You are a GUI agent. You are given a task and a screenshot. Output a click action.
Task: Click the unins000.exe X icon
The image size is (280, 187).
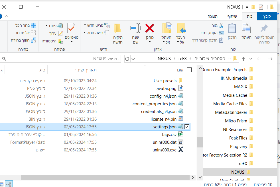point(181,149)
